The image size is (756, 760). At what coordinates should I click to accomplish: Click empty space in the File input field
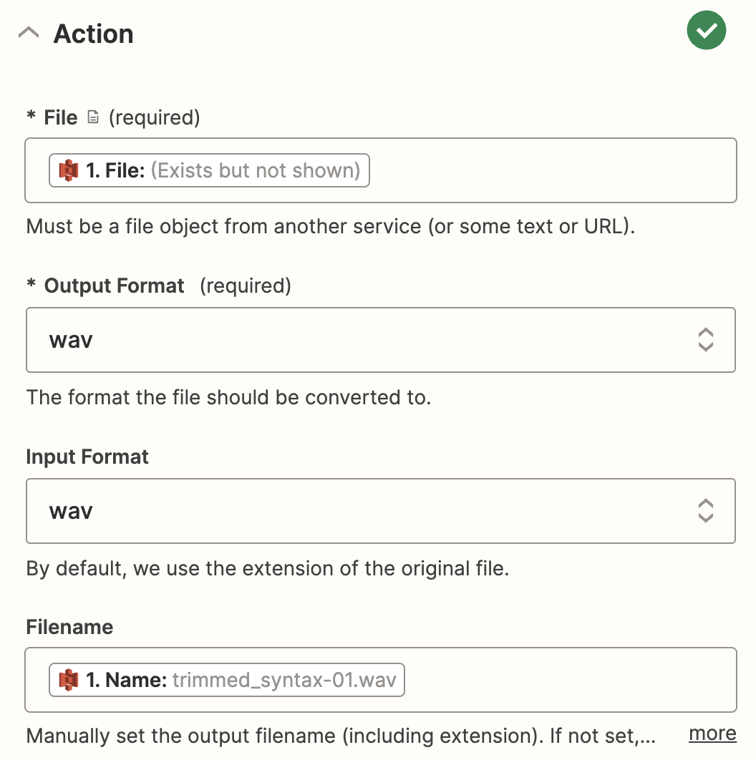[553, 170]
